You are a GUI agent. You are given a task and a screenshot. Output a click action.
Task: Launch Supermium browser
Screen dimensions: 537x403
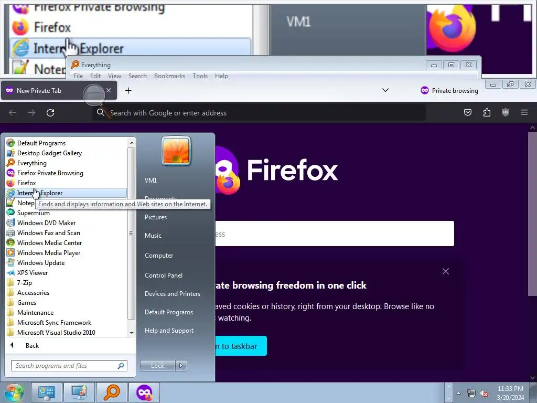(33, 213)
